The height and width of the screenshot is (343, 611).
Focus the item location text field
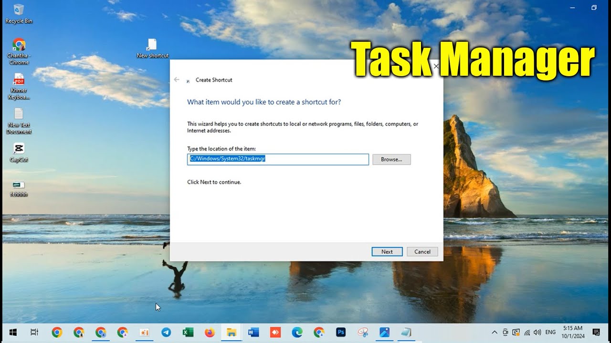tap(278, 159)
